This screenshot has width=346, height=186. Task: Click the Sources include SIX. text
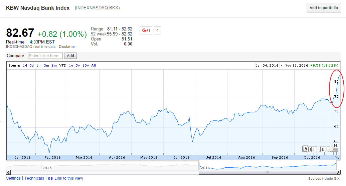[324, 179]
